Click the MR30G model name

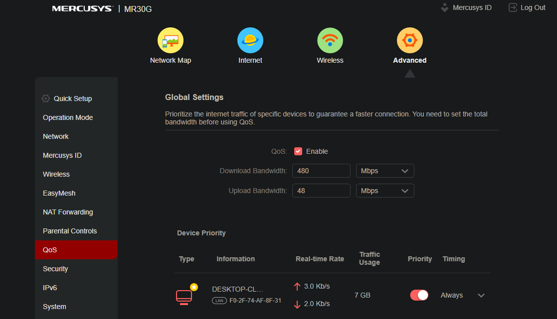tap(138, 9)
